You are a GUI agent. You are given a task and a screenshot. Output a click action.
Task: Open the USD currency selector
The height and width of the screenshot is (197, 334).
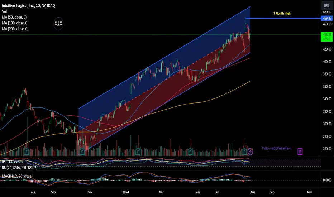326,6
